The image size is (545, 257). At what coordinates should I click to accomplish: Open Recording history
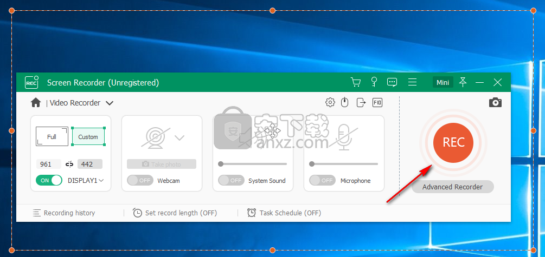click(x=64, y=213)
